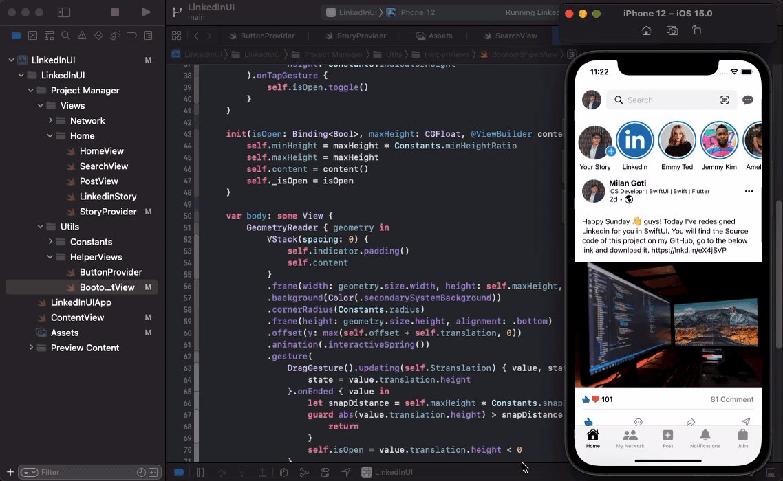Collapse the HelperViews folder

[x=50, y=257]
